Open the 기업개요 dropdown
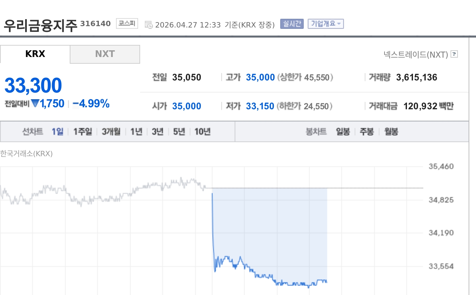This screenshot has height=295, width=476. (325, 23)
